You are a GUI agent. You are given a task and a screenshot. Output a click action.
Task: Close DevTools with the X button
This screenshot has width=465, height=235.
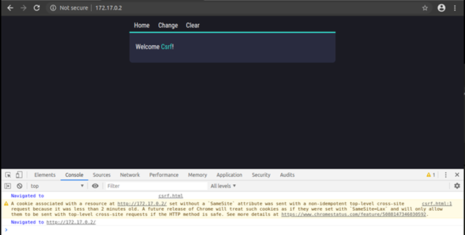(x=457, y=175)
